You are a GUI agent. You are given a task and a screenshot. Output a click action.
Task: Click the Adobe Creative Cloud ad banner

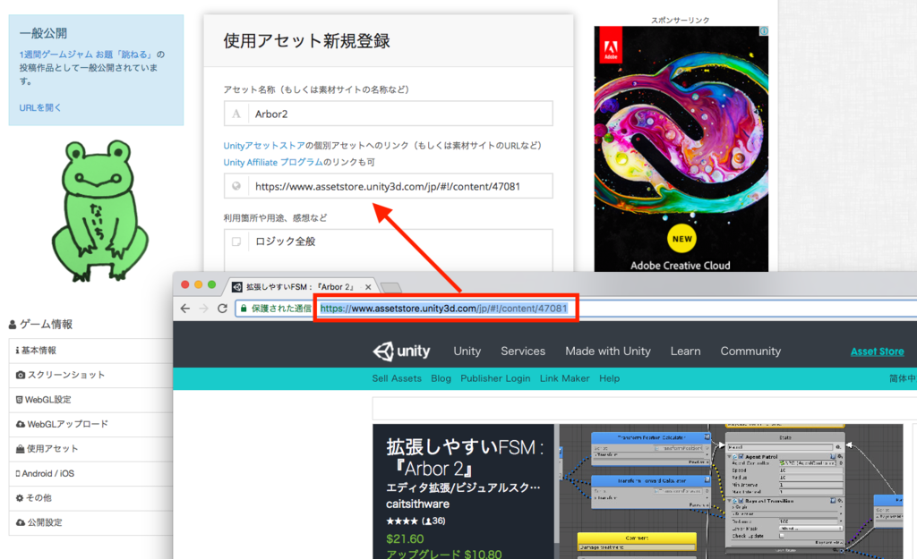tap(681, 148)
